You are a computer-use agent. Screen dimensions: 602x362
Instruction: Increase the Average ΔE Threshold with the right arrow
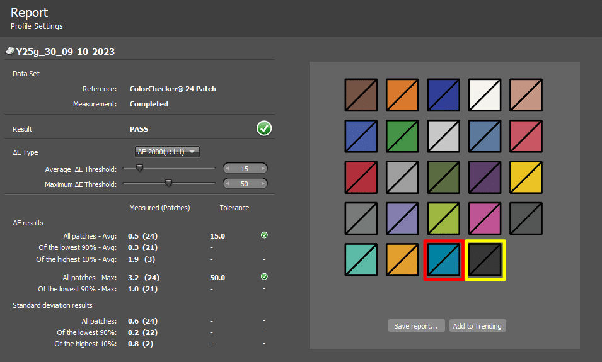point(262,169)
